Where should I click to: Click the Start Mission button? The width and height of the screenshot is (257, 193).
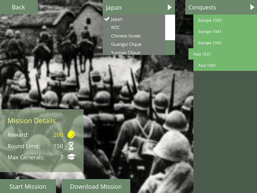[x=28, y=186]
